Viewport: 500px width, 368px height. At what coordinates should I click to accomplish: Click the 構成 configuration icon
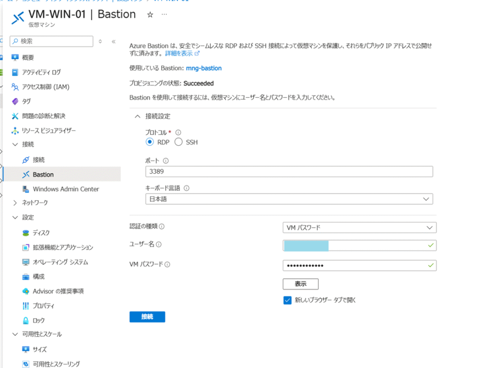click(26, 277)
